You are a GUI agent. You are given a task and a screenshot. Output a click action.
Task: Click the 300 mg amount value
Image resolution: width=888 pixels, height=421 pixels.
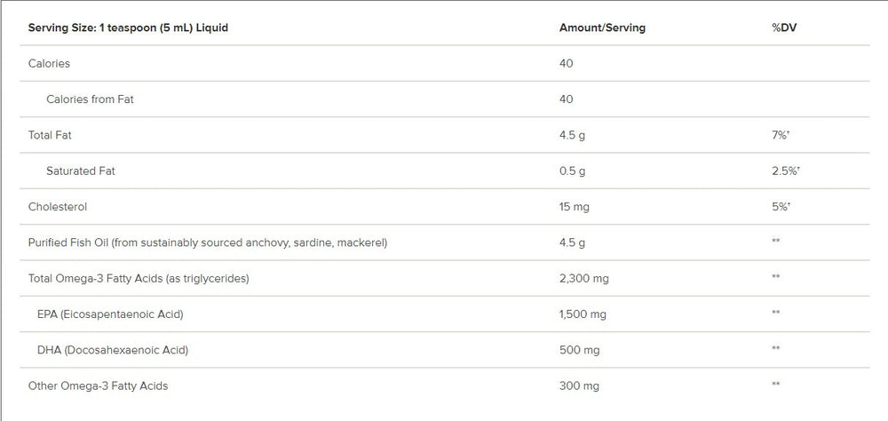(x=579, y=385)
